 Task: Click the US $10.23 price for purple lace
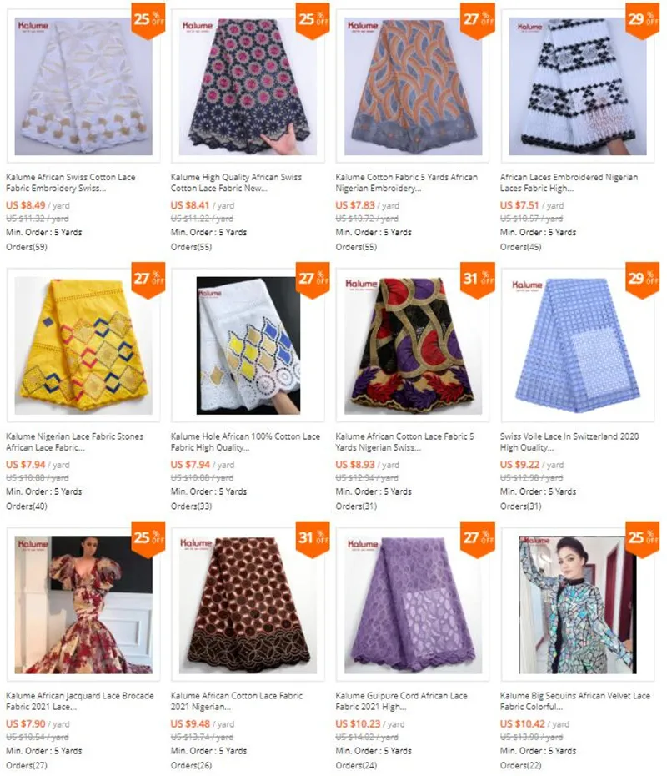[358, 723]
